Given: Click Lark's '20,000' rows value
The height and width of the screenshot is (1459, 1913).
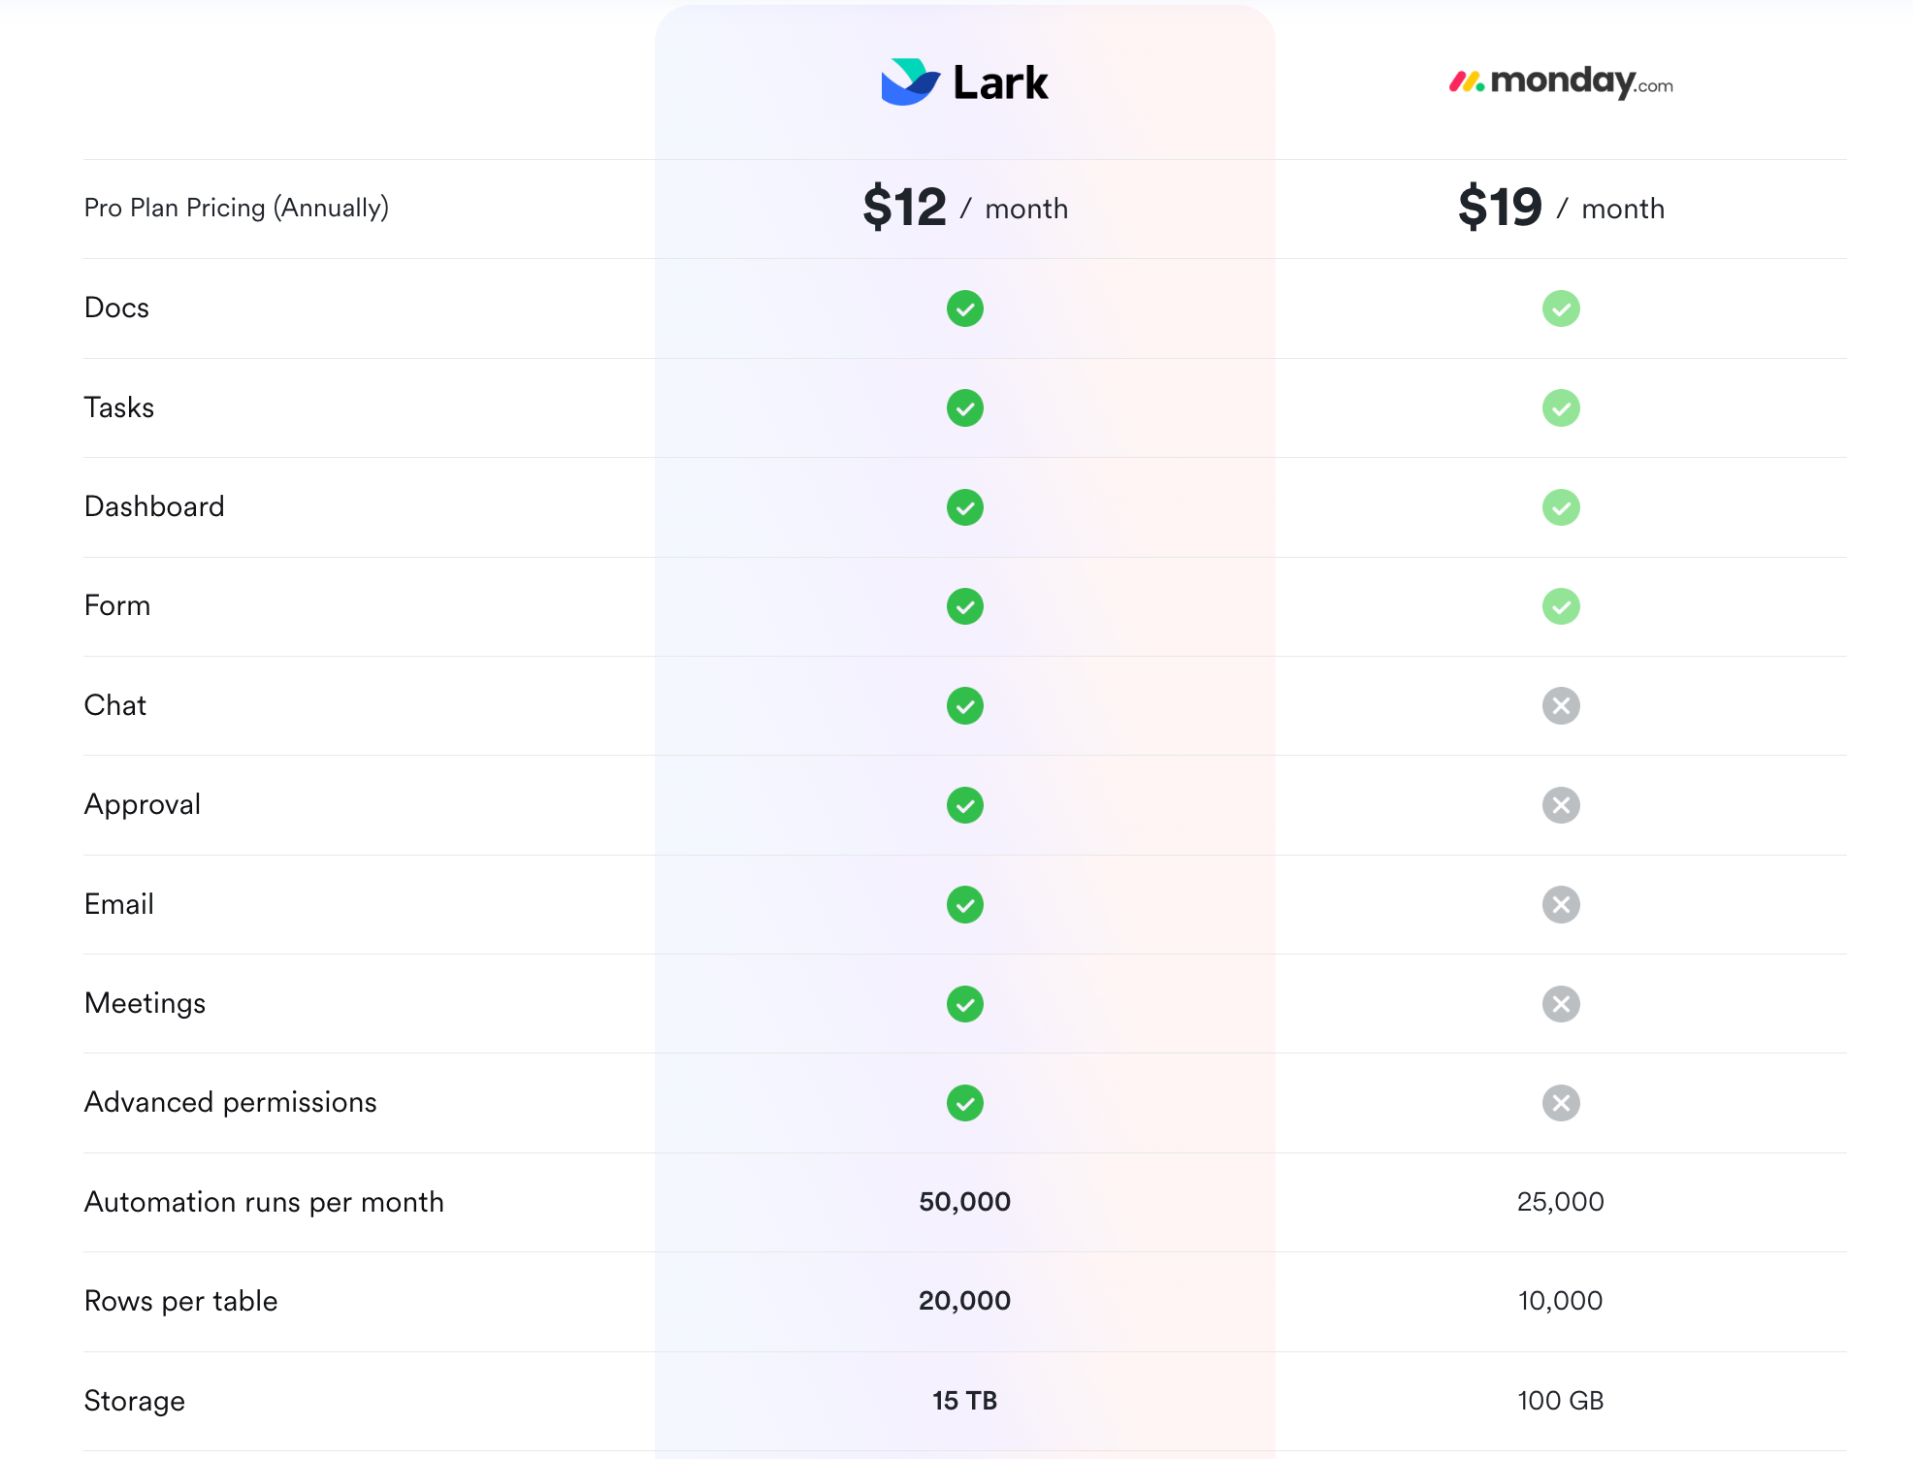Looking at the screenshot, I should [965, 1301].
